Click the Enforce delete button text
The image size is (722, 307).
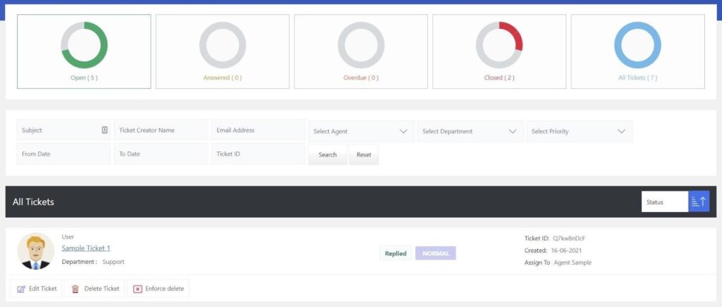coord(164,289)
